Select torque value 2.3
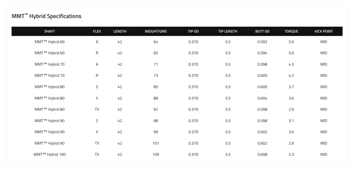This screenshot has width=355, height=170. tap(291, 154)
